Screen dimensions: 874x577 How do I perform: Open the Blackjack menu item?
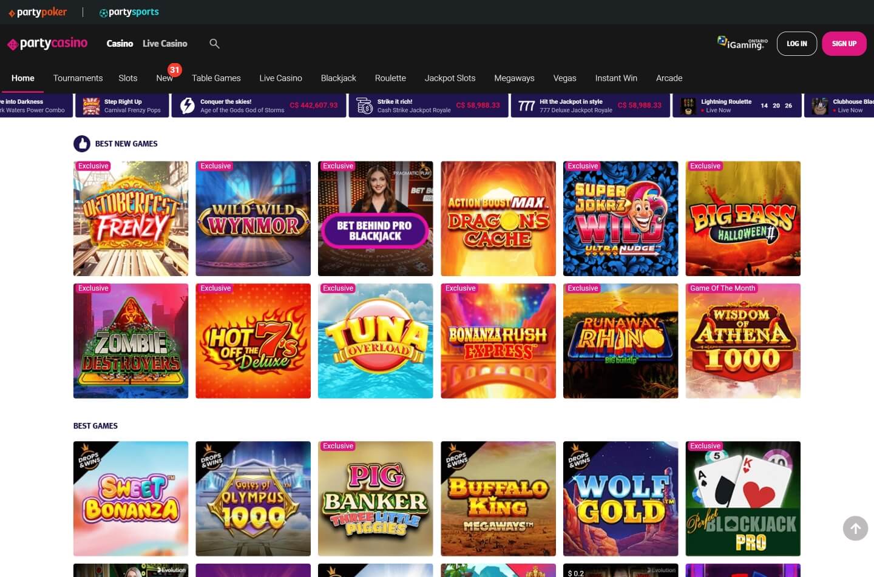coord(338,78)
